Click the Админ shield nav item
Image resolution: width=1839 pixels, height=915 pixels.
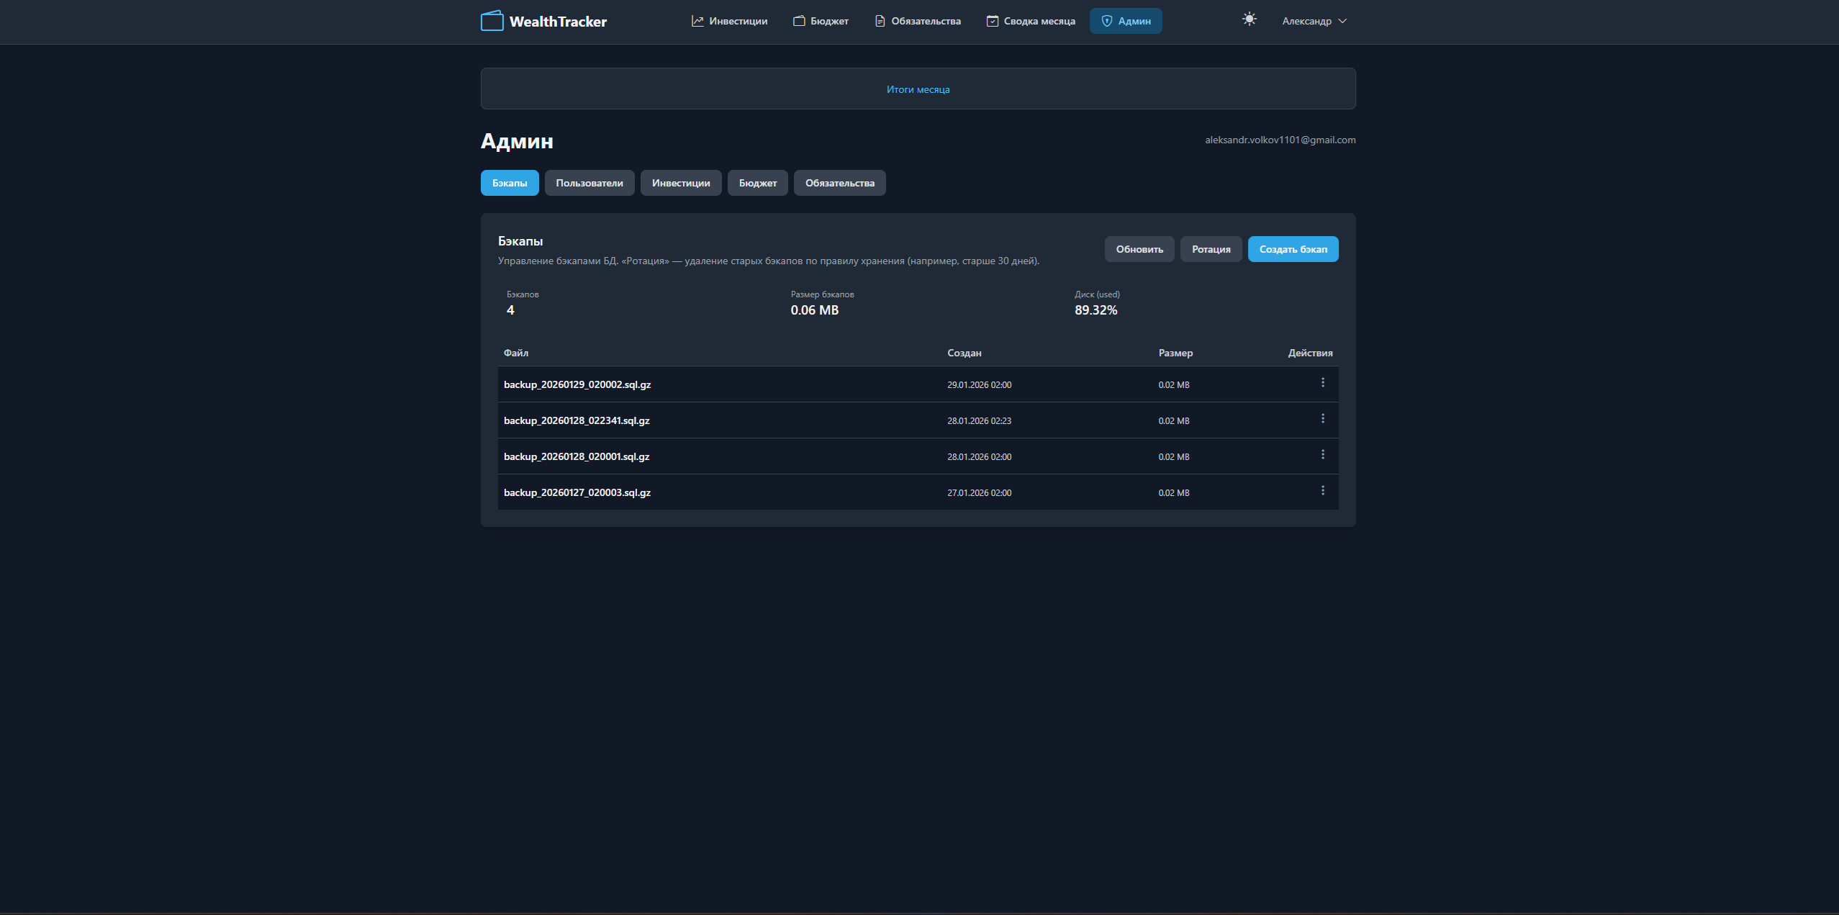pyautogui.click(x=1126, y=21)
